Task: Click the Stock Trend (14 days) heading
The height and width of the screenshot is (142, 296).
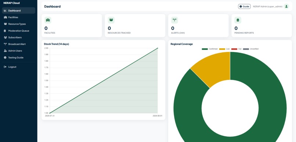Action: [x=57, y=44]
